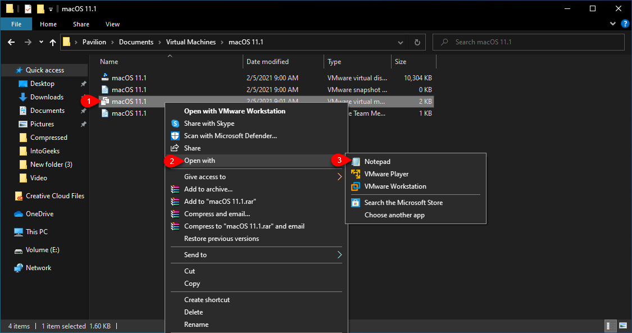Switch to details view icon in status bar
632x333 pixels.
tap(611, 326)
